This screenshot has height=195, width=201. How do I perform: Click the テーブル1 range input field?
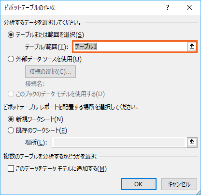click(x=130, y=47)
